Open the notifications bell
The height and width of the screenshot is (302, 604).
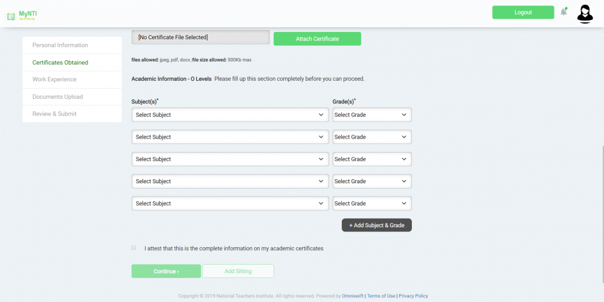point(564,12)
